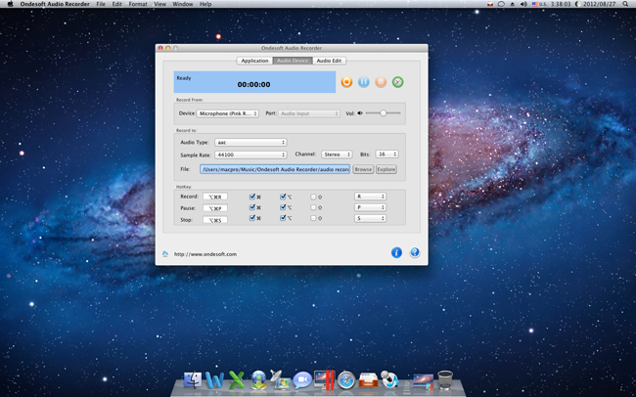Enable Shift modifier for Pause hotkey

tap(313, 207)
